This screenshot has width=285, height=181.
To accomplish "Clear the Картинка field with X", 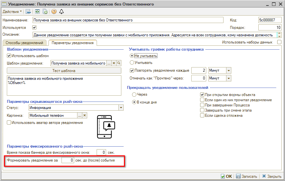I will point(85,115).
